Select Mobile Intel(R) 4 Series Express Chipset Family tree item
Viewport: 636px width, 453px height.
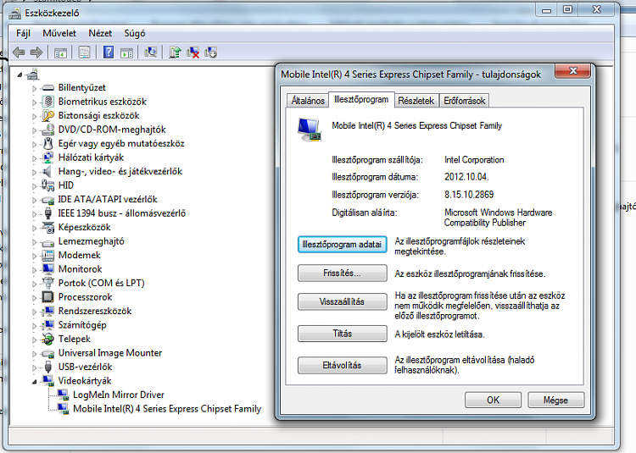click(x=167, y=409)
